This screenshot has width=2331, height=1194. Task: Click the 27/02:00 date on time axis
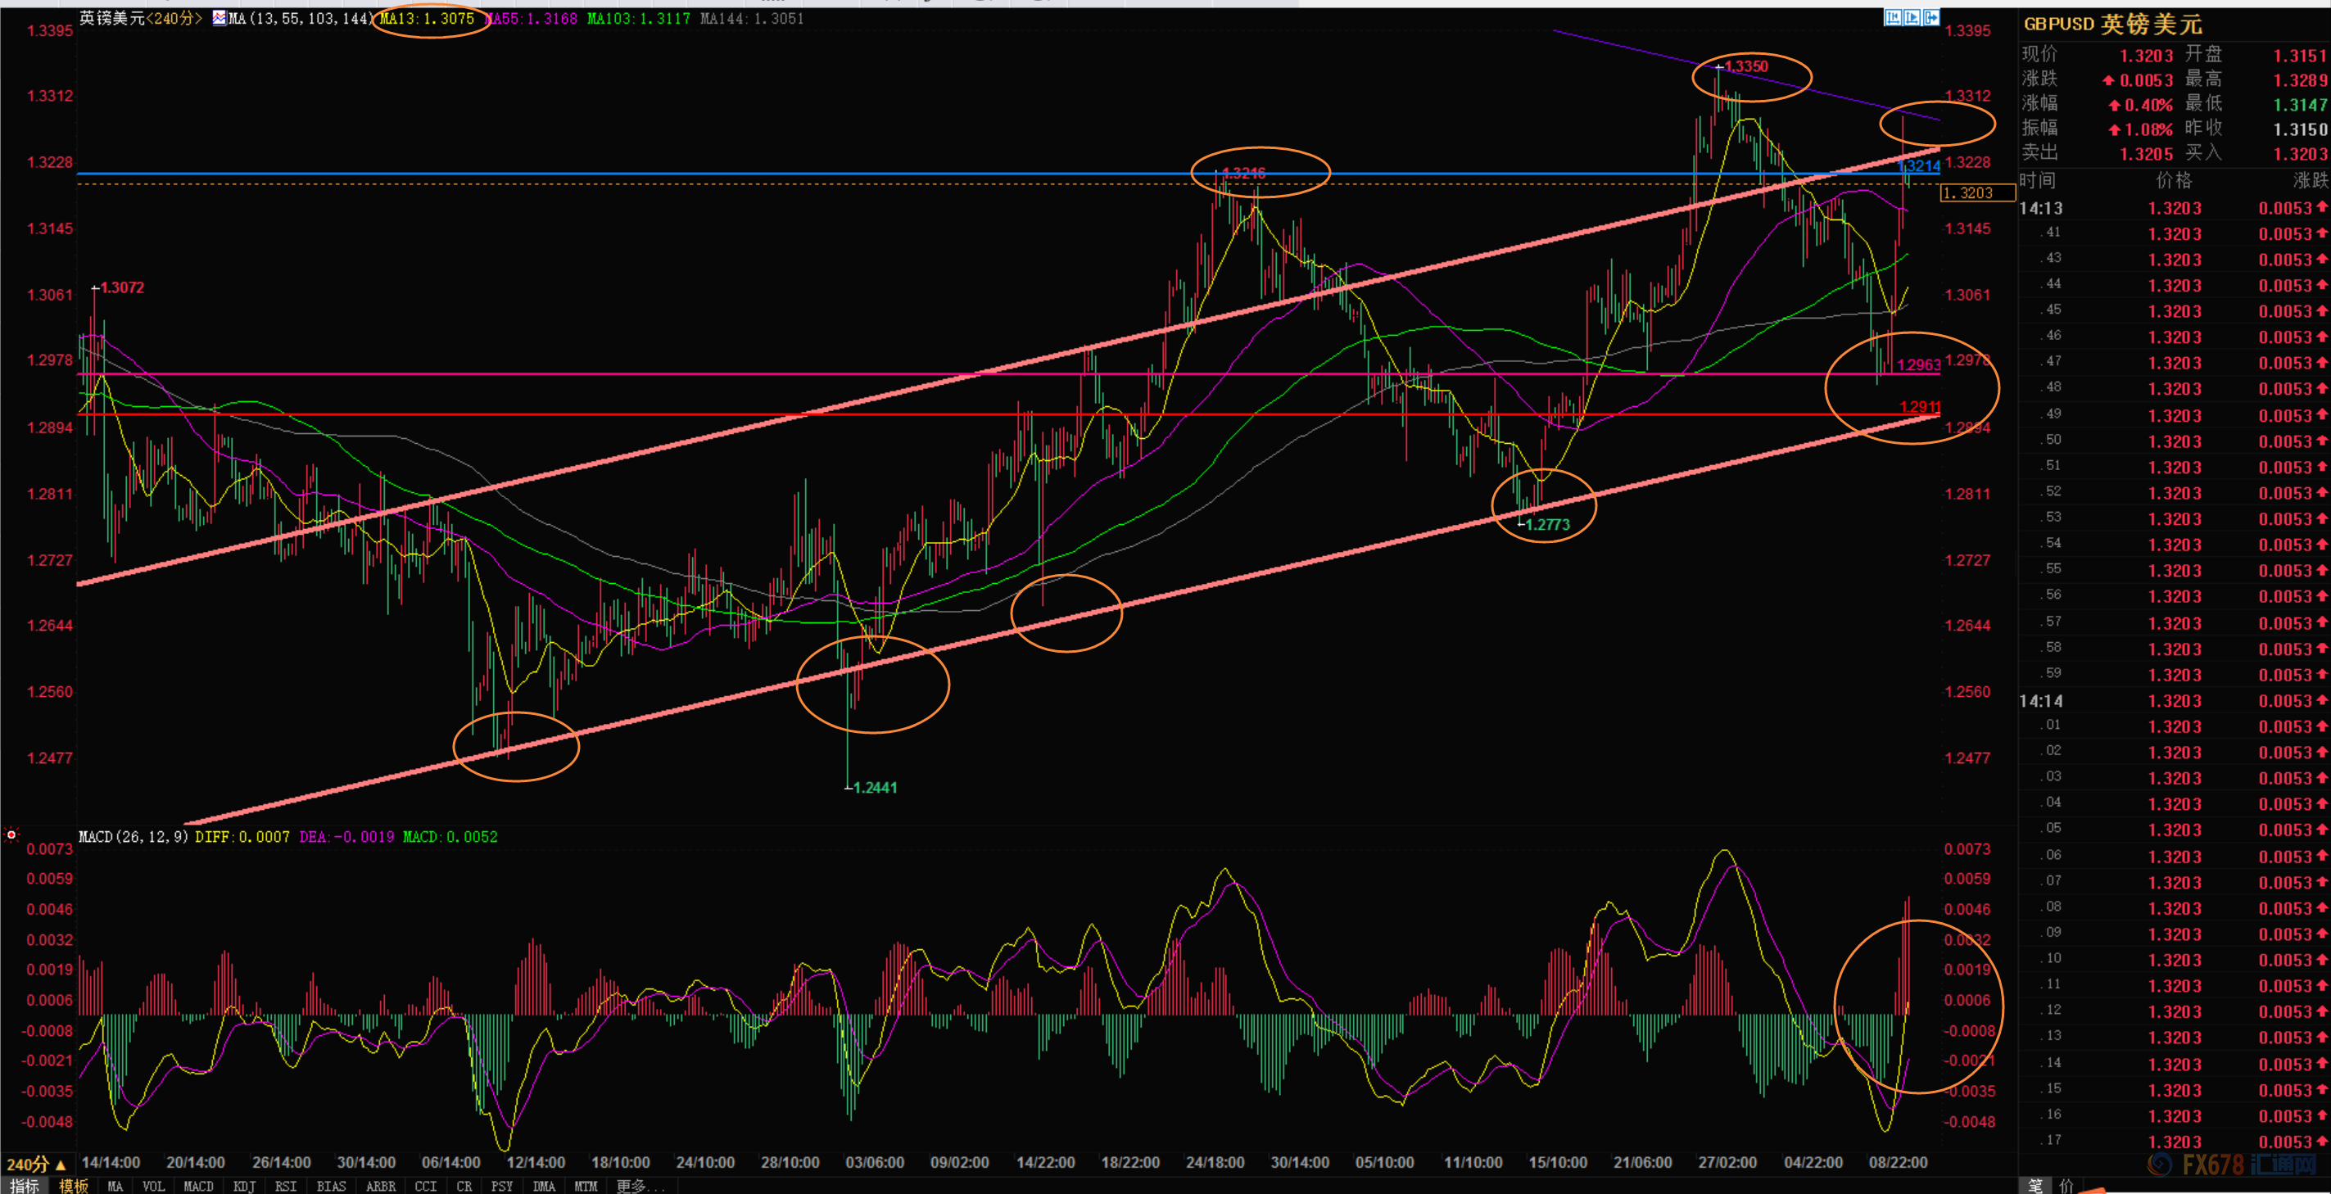point(1727,1161)
